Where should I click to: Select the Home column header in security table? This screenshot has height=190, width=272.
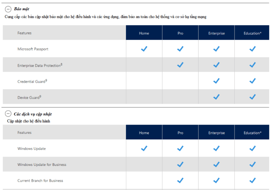144,33
